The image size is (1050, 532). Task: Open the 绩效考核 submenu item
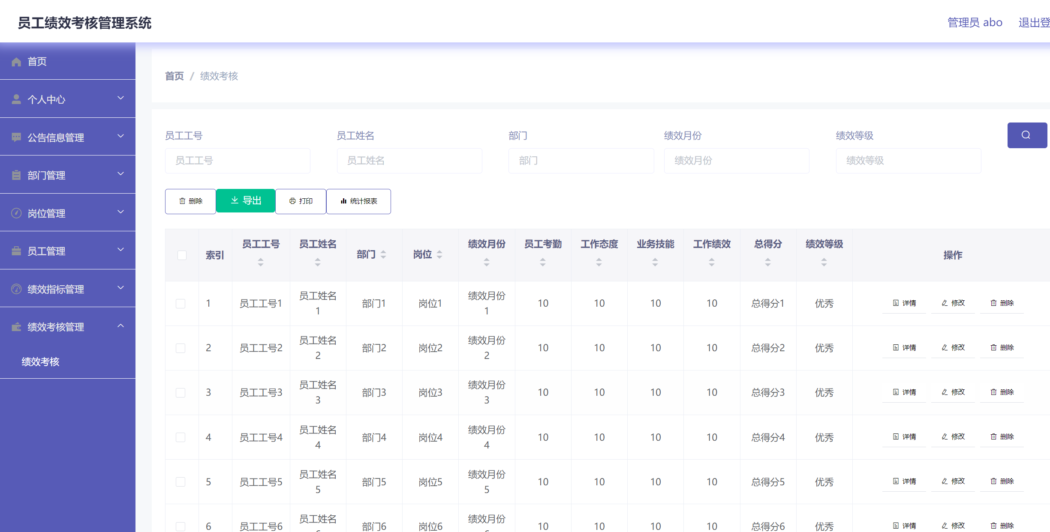[40, 362]
